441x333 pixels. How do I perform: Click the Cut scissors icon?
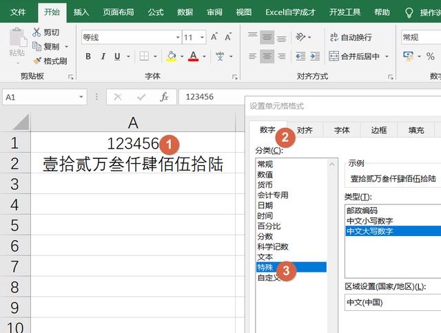coord(37,32)
